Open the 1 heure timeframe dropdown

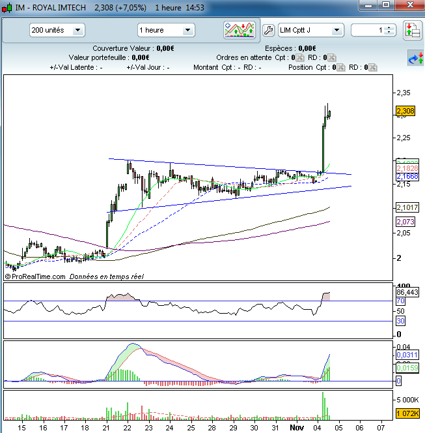(166, 30)
